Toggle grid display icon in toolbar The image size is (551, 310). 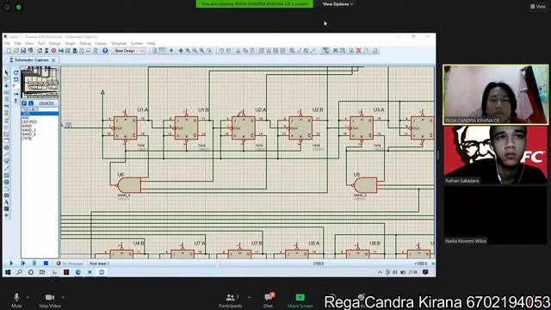coord(163,51)
